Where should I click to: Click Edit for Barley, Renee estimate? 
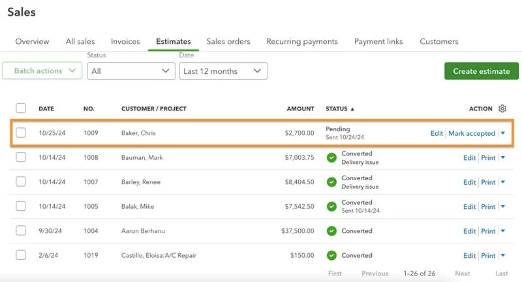(x=469, y=182)
